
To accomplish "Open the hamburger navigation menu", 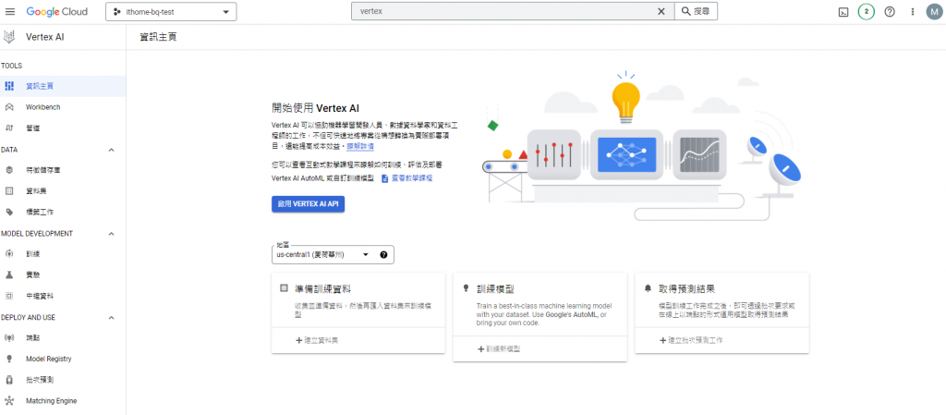I will coord(10,11).
